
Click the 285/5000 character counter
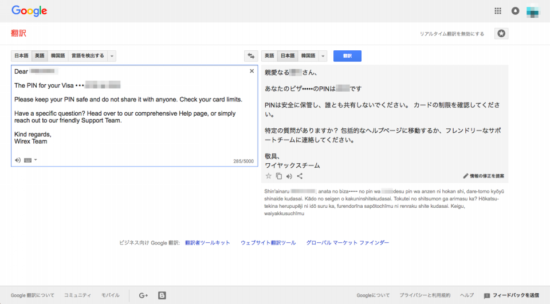point(243,161)
